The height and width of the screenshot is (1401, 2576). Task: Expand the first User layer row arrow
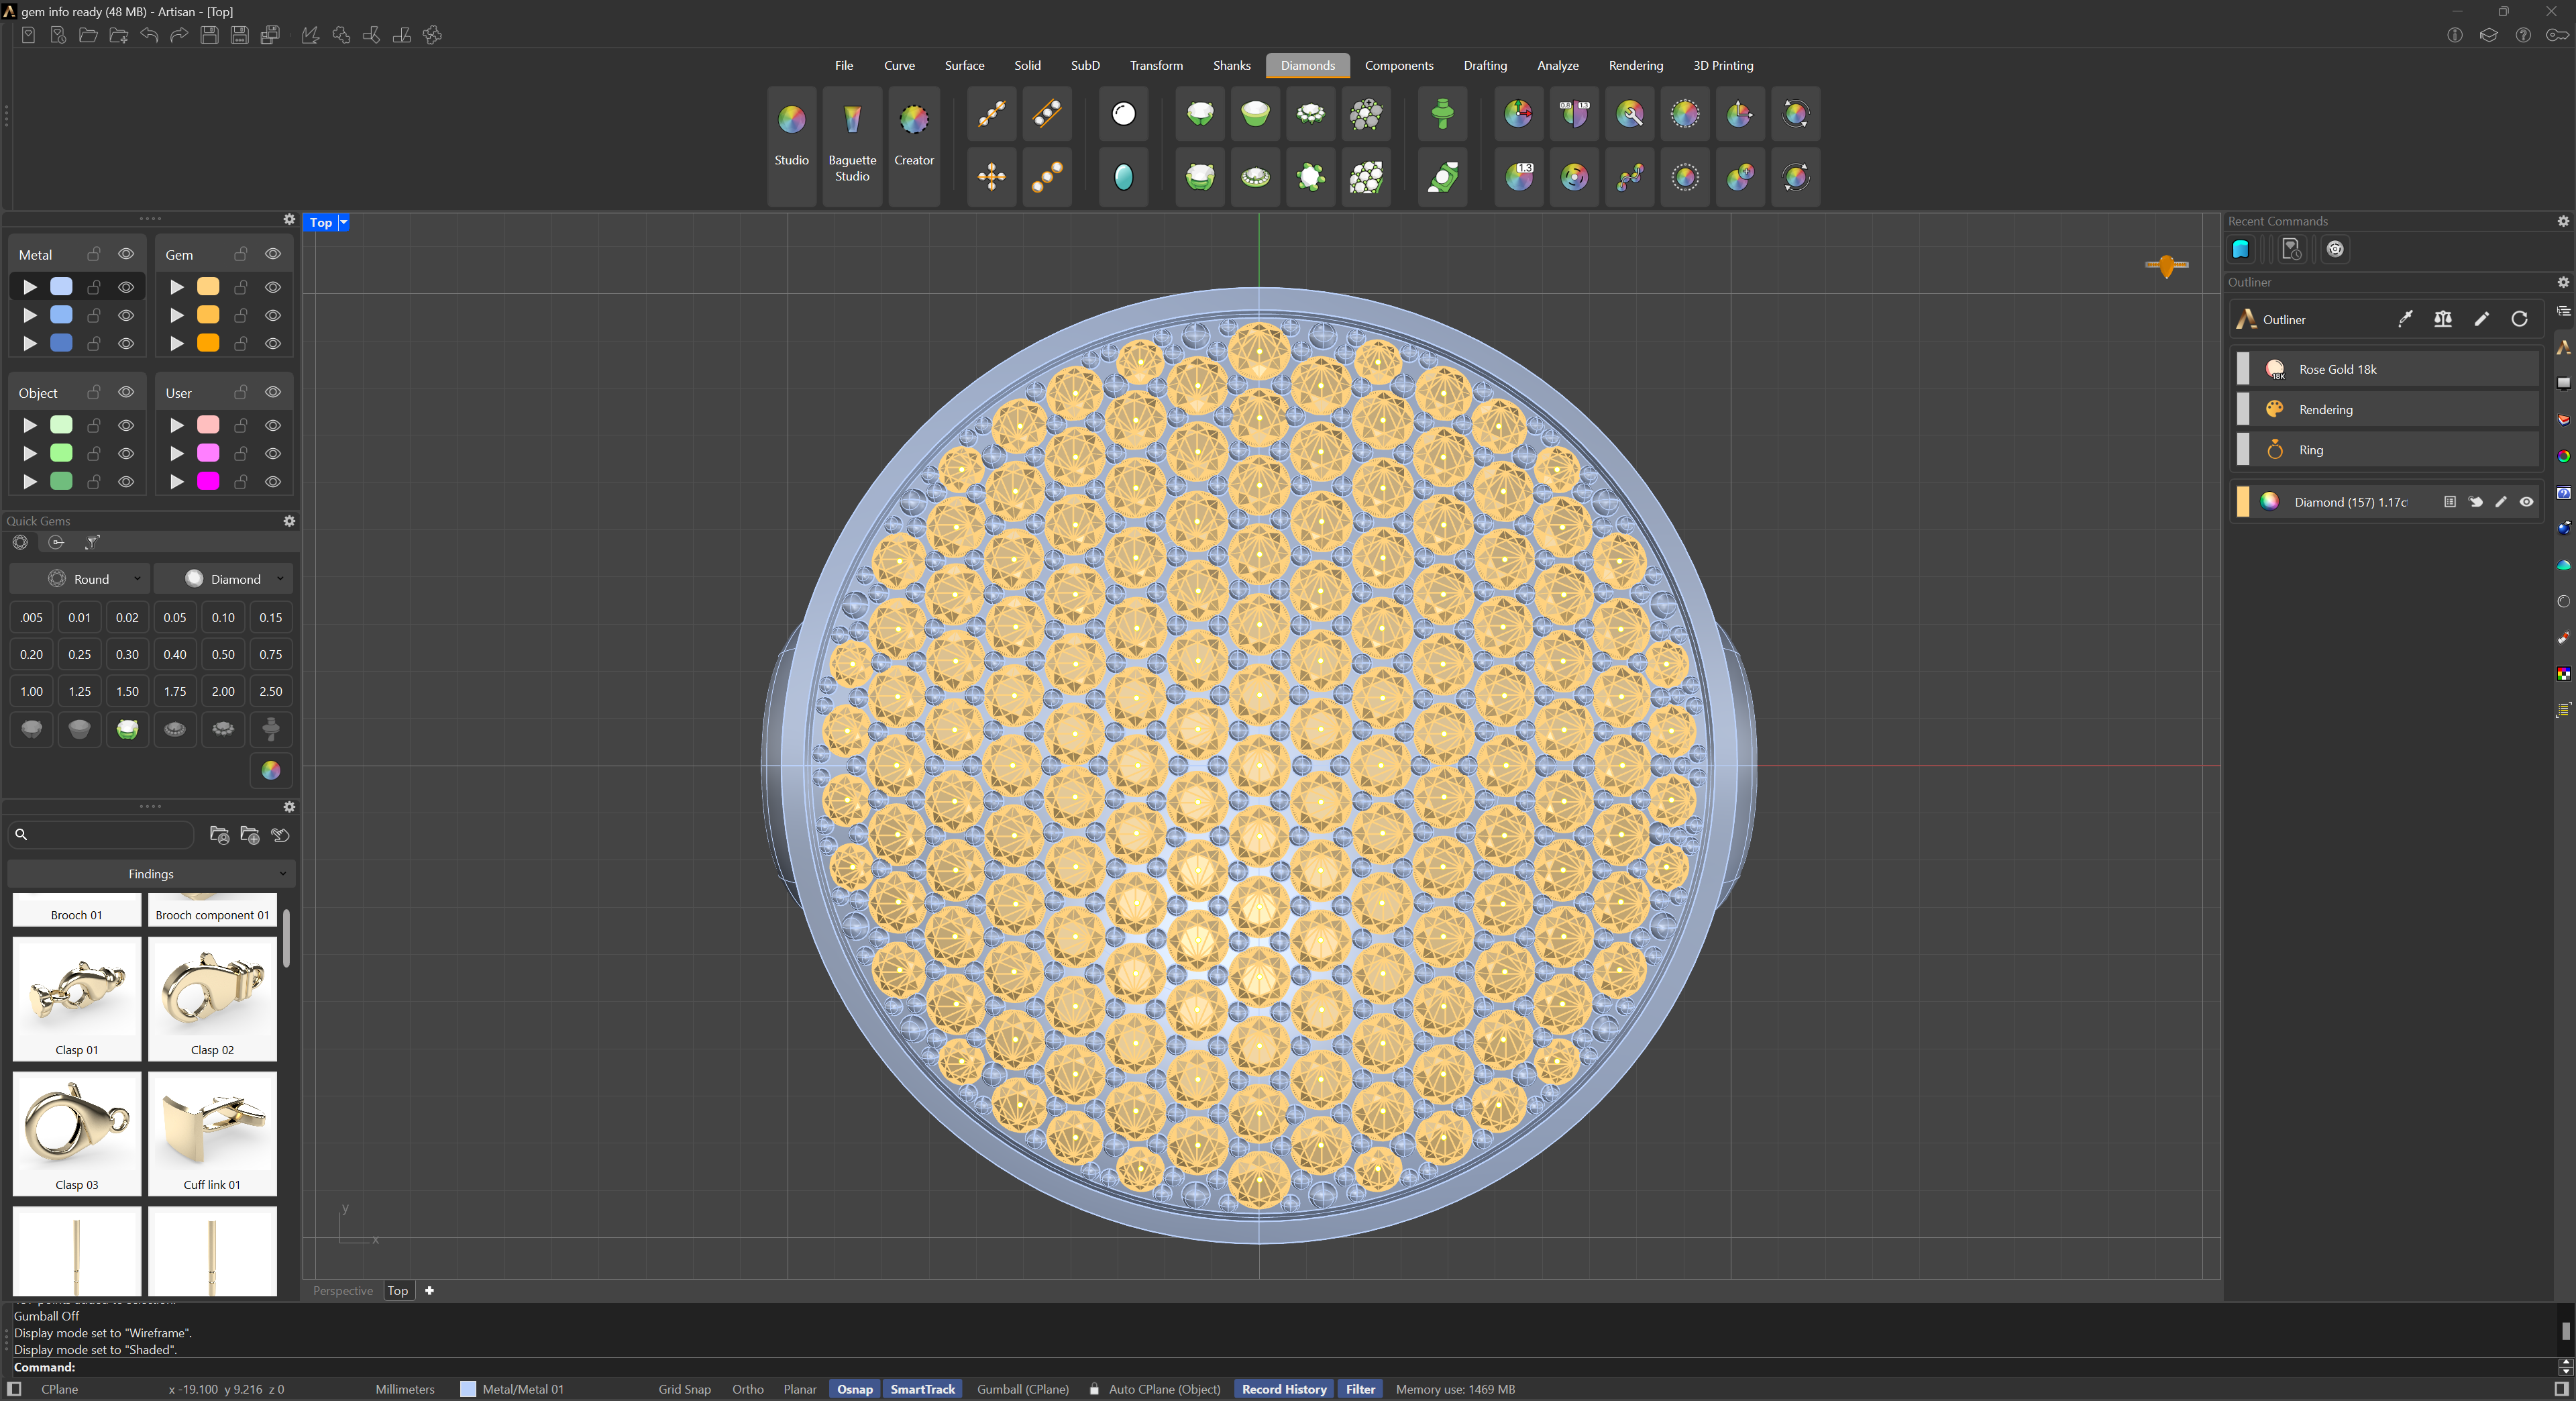pos(177,425)
